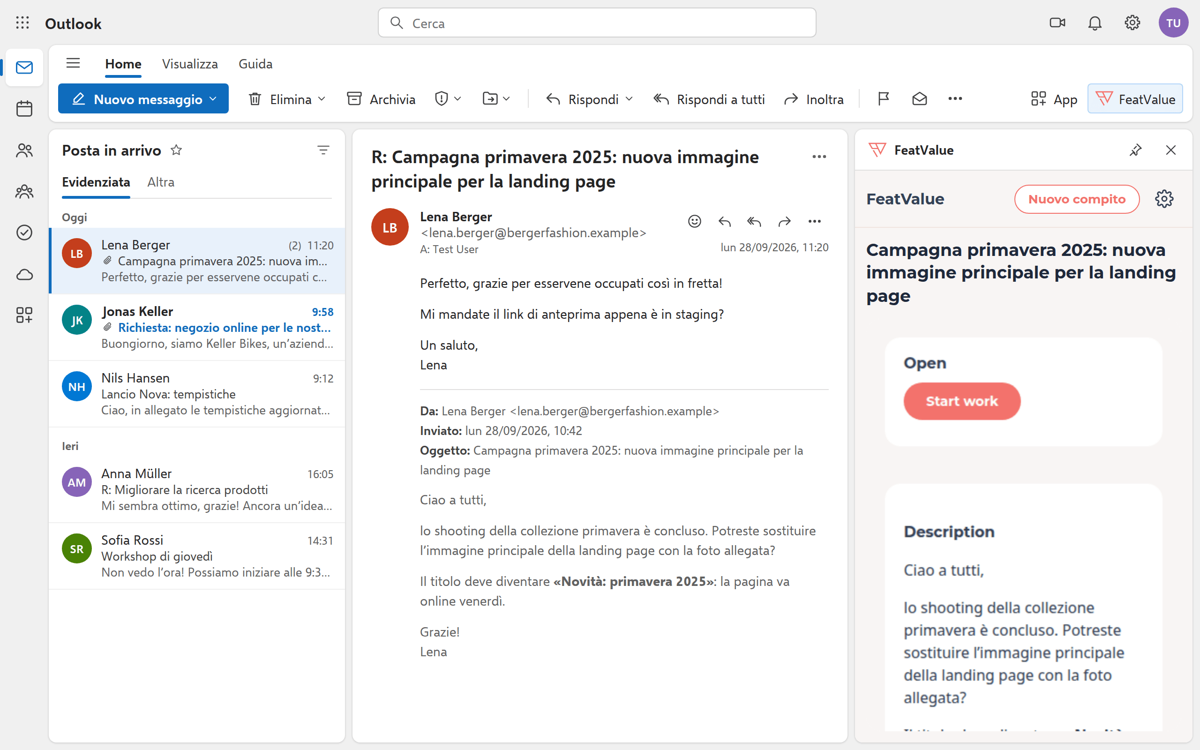
Task: Click Start work button
Action: 961,401
